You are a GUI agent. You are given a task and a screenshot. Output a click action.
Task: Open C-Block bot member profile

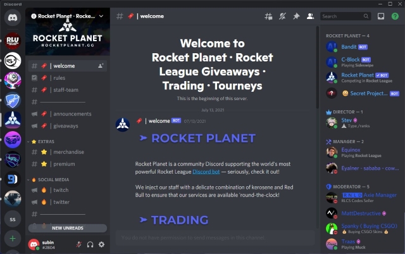(361, 62)
